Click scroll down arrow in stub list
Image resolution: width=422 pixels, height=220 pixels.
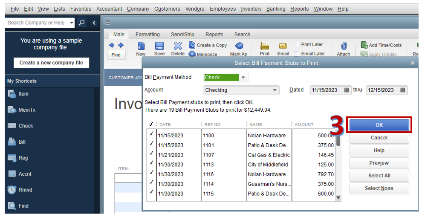pos(338,198)
